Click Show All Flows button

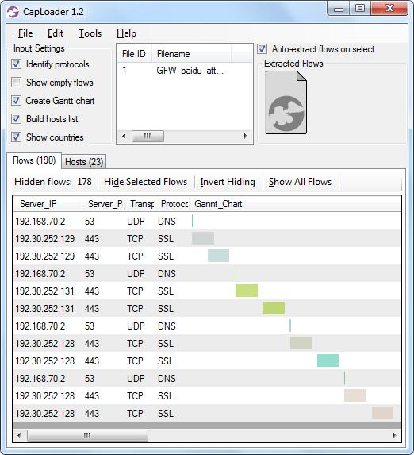[x=300, y=182]
